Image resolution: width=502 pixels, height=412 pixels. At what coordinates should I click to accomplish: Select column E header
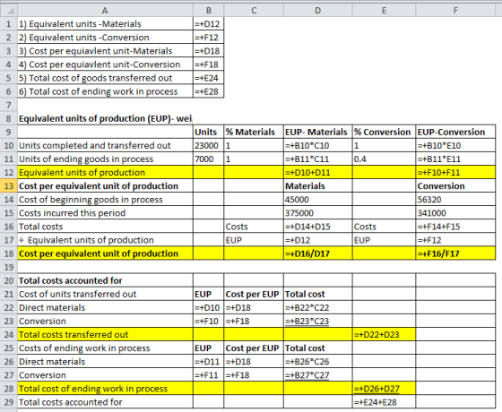coord(384,11)
